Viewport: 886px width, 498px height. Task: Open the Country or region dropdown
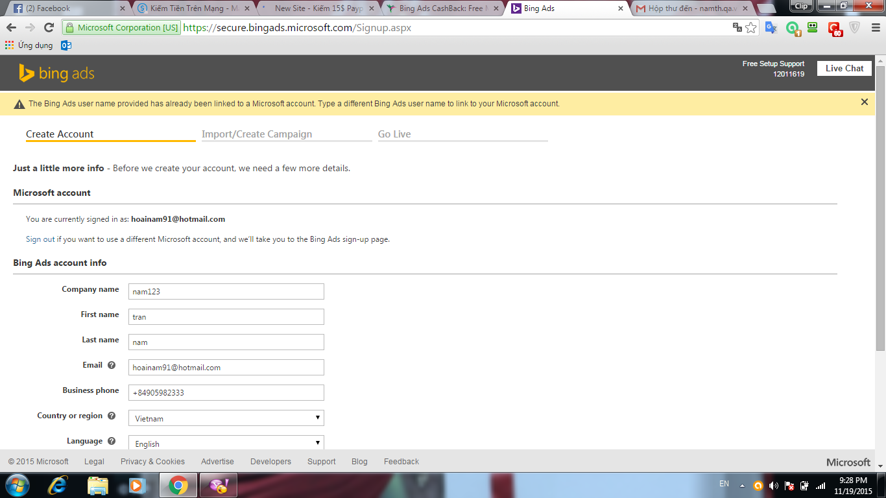(x=226, y=418)
